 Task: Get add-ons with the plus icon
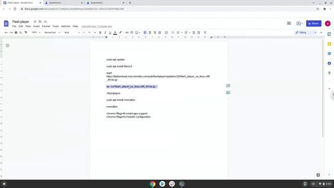click(329, 89)
